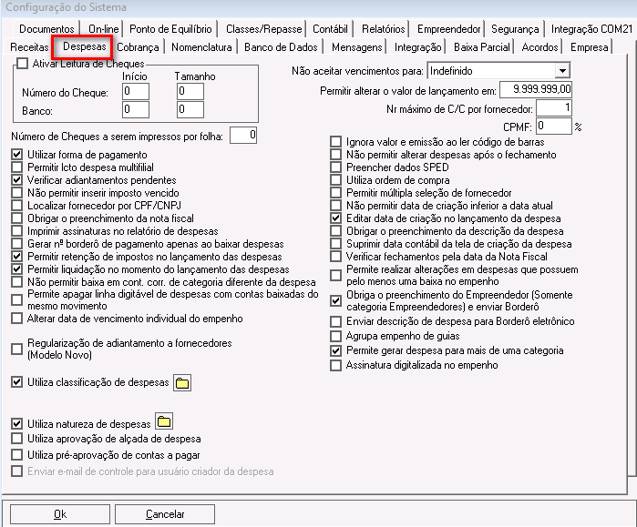This screenshot has height=527, width=637.
Task: Select the Despesas tab
Action: tap(84, 46)
